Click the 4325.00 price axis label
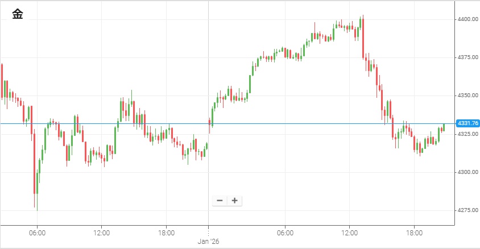Image resolution: width=480 pixels, height=249 pixels. pyautogui.click(x=467, y=134)
